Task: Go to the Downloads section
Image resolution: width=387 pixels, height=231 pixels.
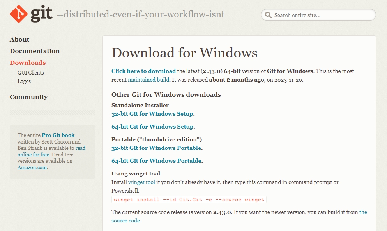Action: tap(28, 63)
